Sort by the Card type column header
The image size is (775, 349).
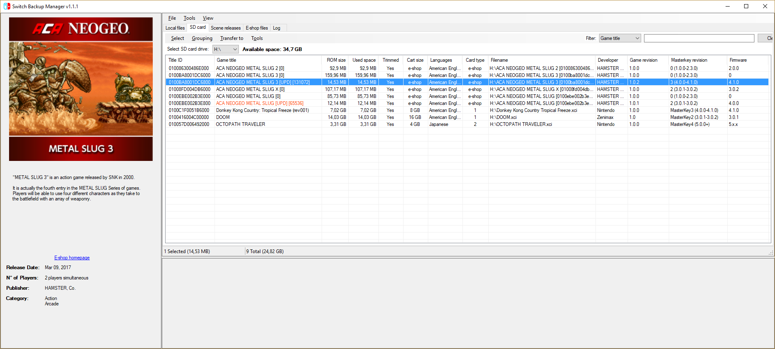(475, 60)
